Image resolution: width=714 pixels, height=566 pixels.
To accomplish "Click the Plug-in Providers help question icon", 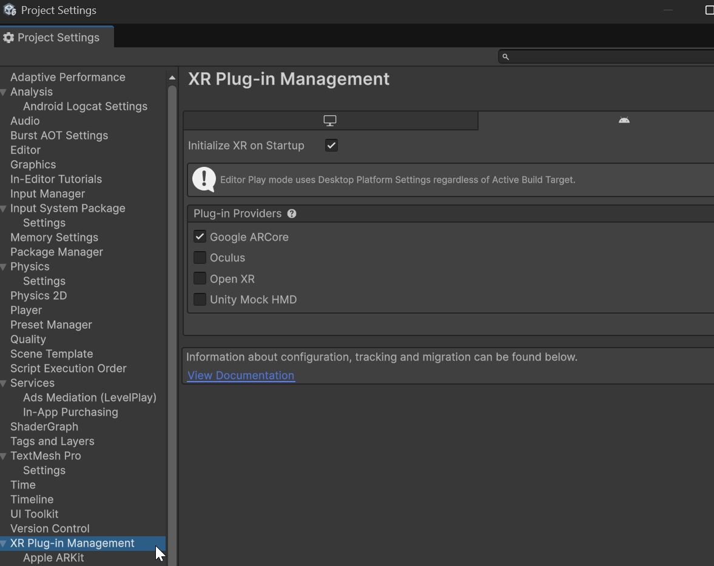I will pyautogui.click(x=292, y=214).
